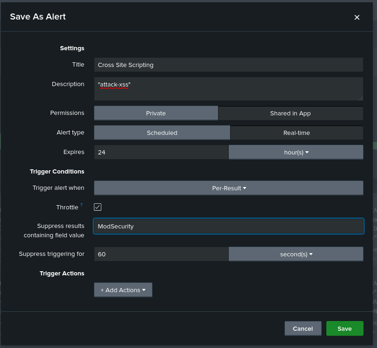377x348 pixels.
Task: Click the Trigger Actions heading
Action: [62, 274]
